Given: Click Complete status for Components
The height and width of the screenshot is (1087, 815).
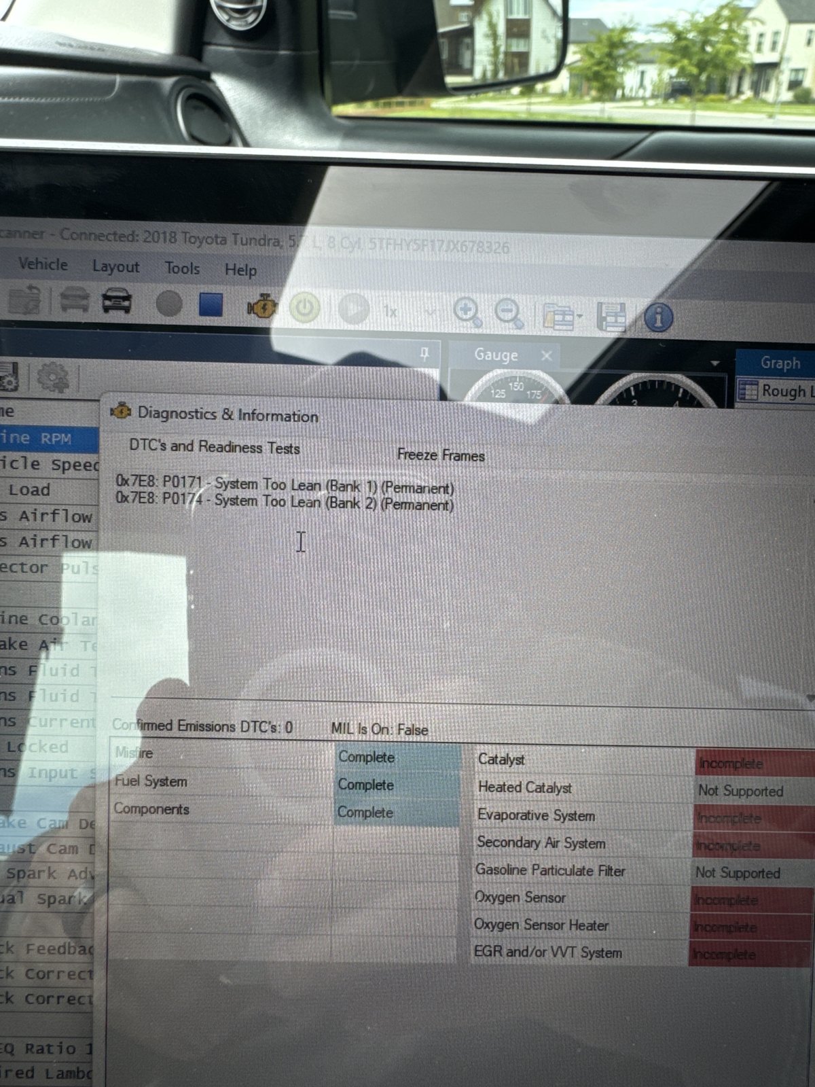Looking at the screenshot, I should [397, 813].
